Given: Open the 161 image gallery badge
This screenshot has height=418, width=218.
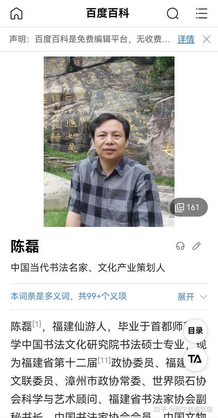Looking at the screenshot, I should 189,207.
